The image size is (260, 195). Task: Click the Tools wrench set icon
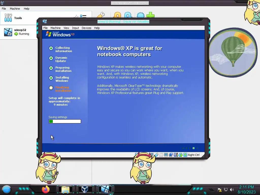point(8,18)
